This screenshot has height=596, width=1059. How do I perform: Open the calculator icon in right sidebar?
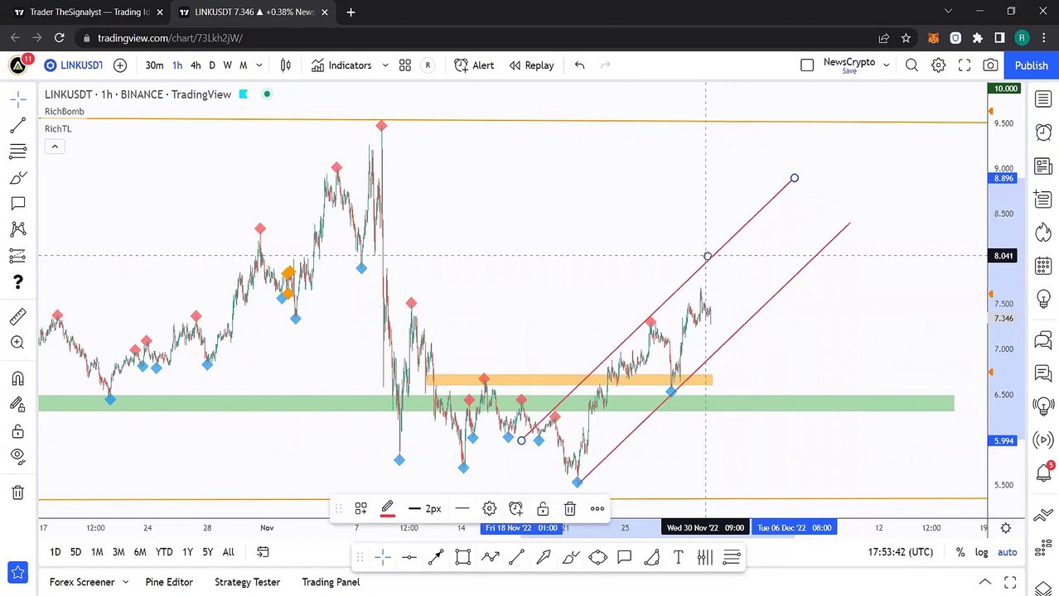[x=1042, y=267]
